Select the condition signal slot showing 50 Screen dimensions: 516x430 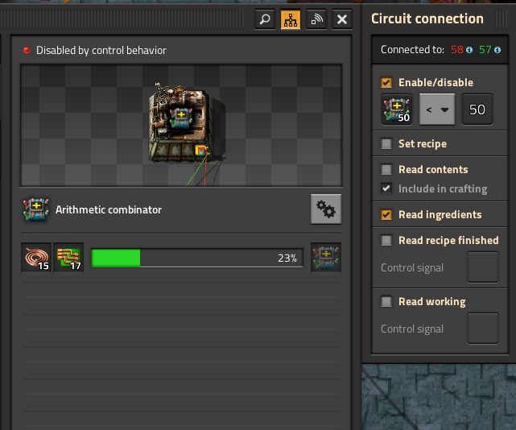coord(397,110)
